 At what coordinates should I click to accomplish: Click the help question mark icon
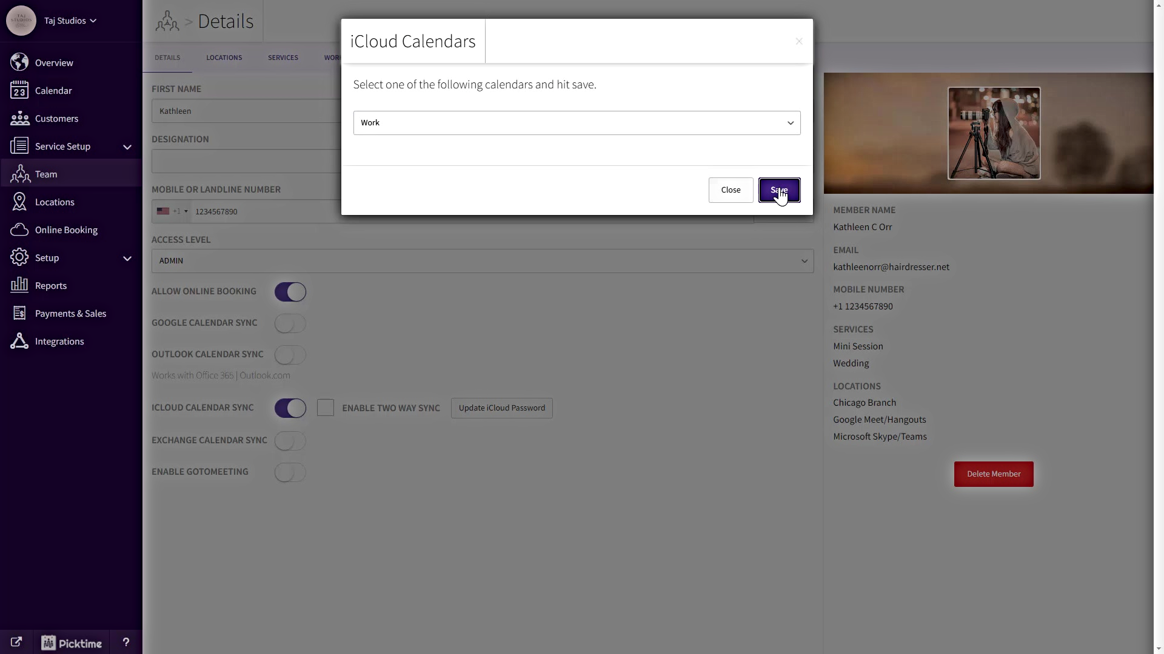125,642
